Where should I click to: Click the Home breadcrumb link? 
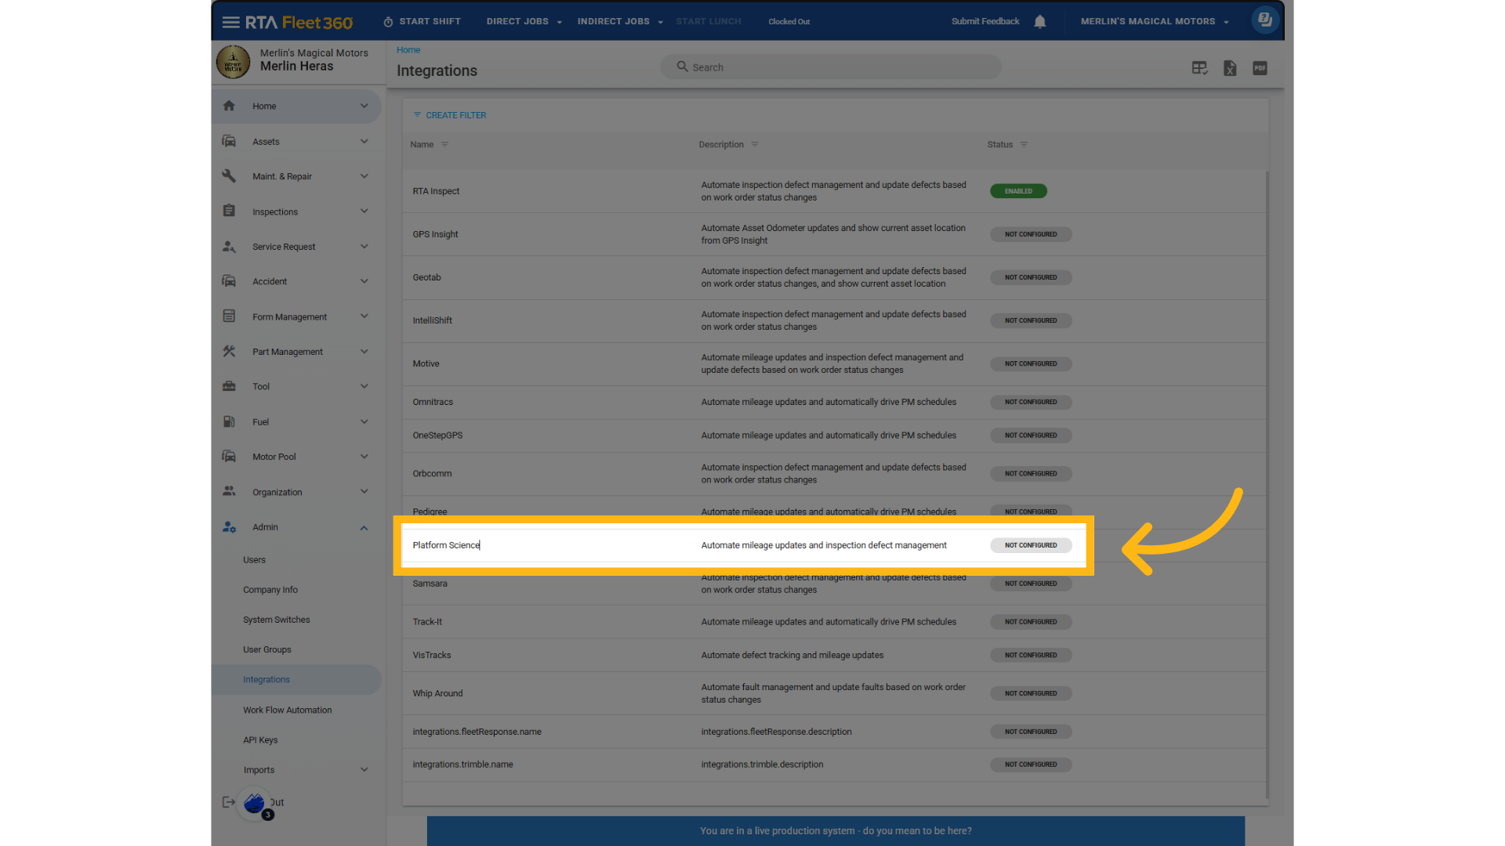click(x=408, y=50)
